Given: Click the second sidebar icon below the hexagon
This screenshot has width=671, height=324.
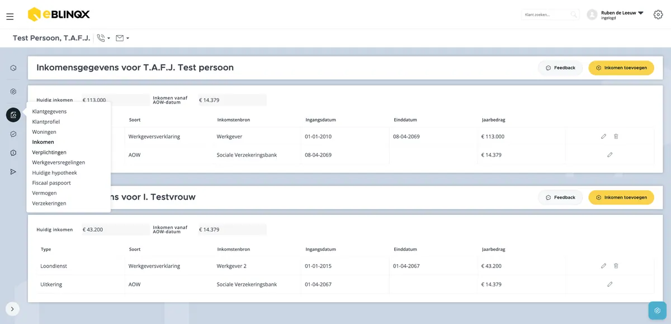Looking at the screenshot, I should 13,91.
